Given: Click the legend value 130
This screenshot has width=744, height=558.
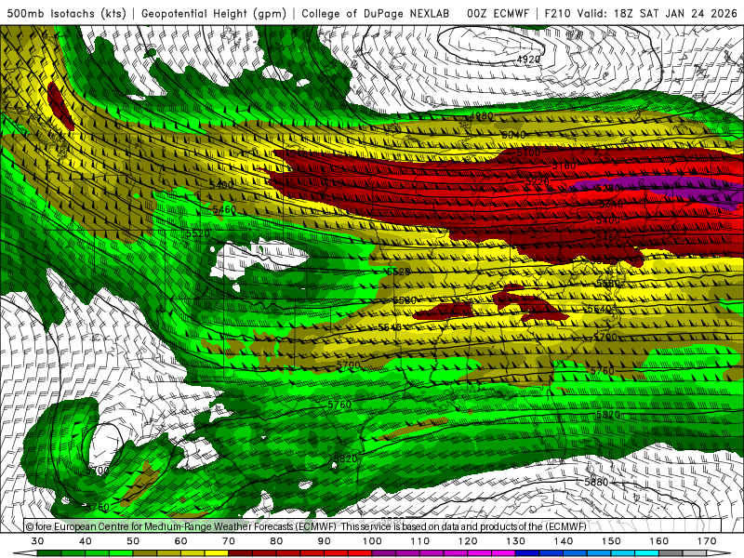Looking at the screenshot, I should (515, 541).
